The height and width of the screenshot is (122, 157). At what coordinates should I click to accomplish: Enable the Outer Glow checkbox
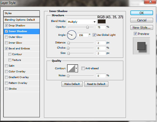coord(6,37)
